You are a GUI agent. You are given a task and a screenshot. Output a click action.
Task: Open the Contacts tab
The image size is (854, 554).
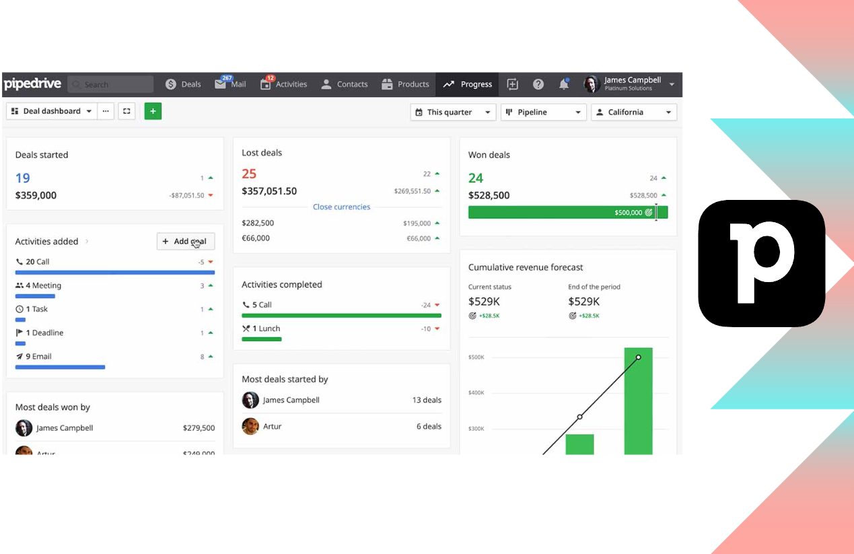tap(344, 84)
